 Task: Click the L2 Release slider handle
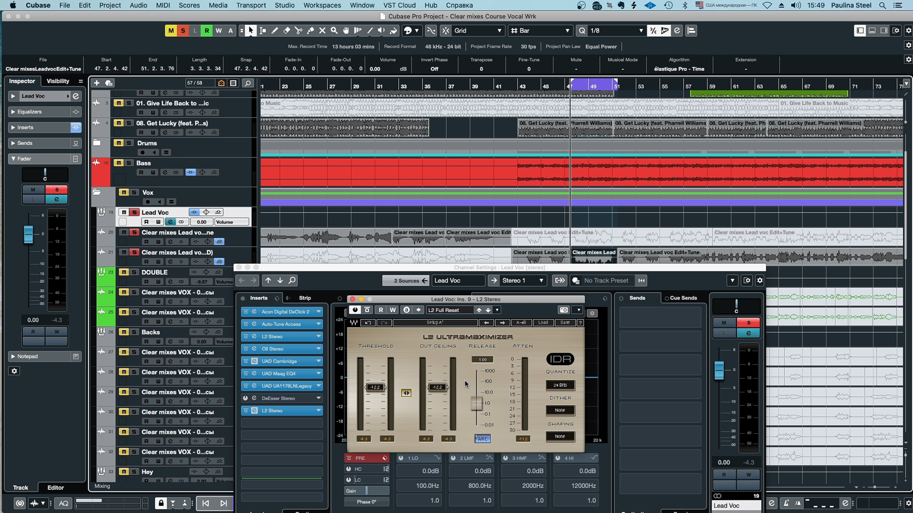pyautogui.click(x=477, y=403)
